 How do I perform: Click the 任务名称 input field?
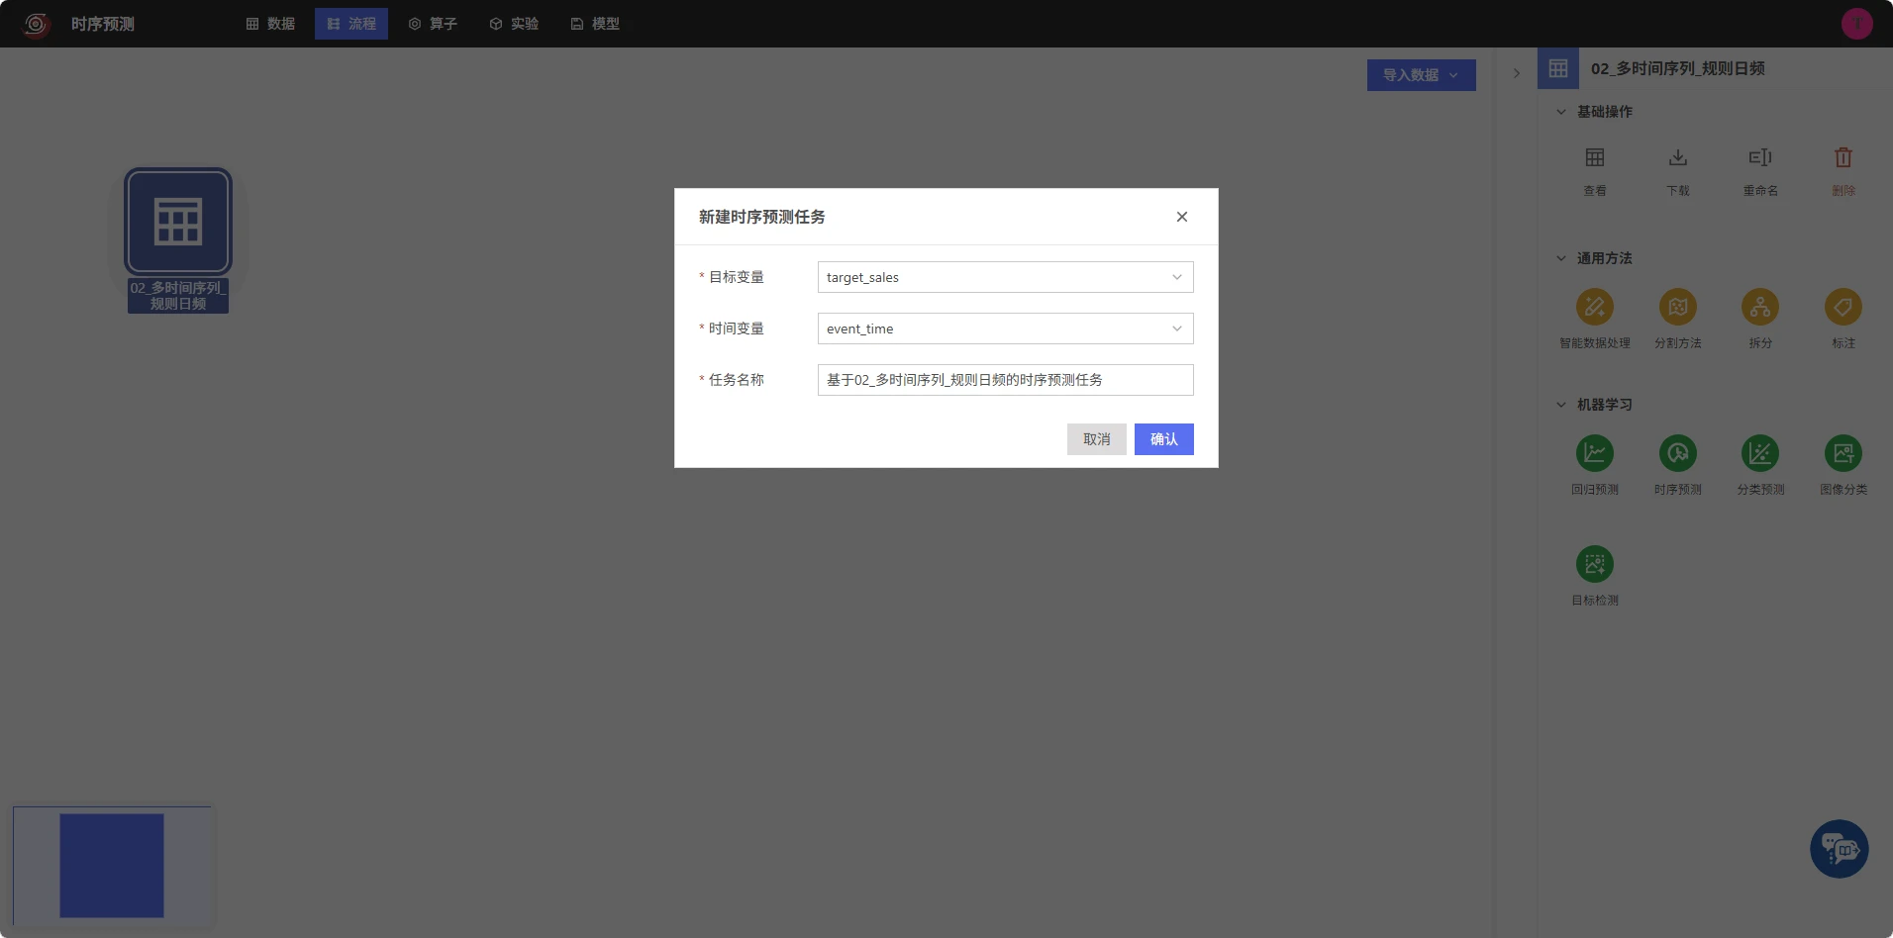pos(1005,380)
